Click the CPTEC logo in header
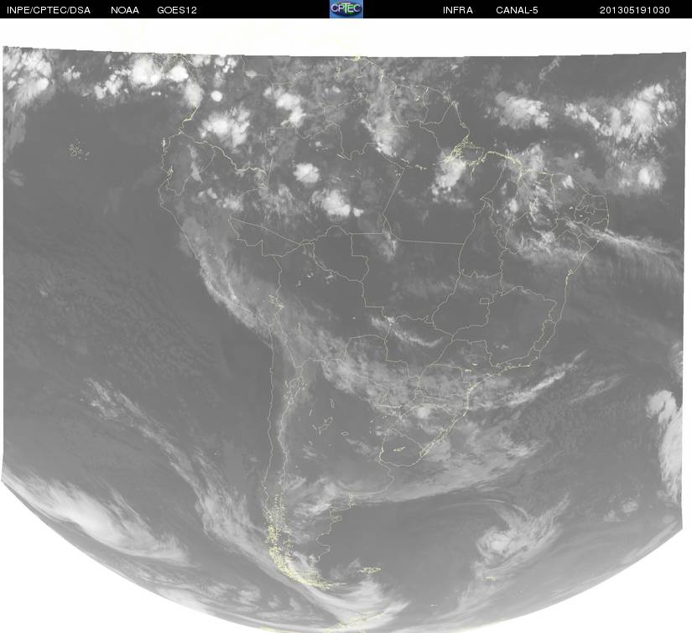This screenshot has width=692, height=633. coord(346,9)
